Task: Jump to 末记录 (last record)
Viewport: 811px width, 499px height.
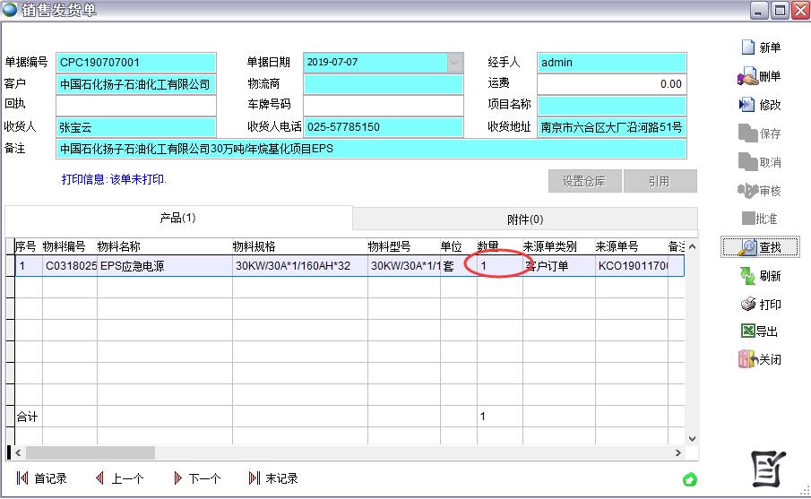Action: [273, 478]
